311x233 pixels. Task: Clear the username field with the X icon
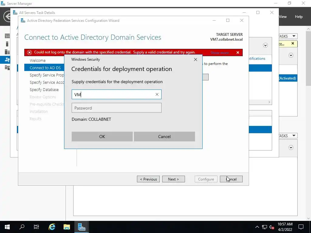point(157,95)
